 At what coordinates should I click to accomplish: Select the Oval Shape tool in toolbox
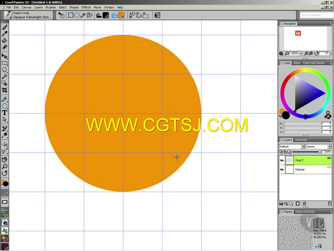[5, 106]
